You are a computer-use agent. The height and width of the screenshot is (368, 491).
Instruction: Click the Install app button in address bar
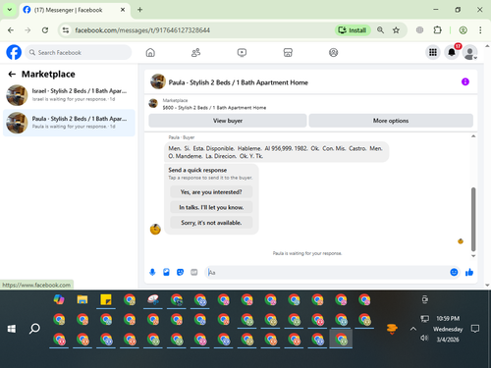point(353,30)
